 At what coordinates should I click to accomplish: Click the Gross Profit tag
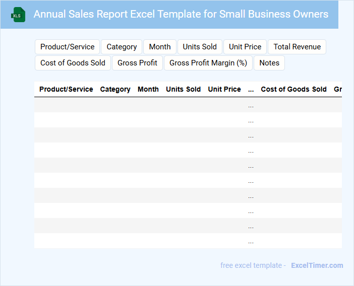tap(137, 63)
